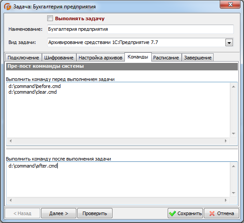This screenshot has width=244, height=223.
Task: Select the 'Команды' tab
Action: click(138, 57)
